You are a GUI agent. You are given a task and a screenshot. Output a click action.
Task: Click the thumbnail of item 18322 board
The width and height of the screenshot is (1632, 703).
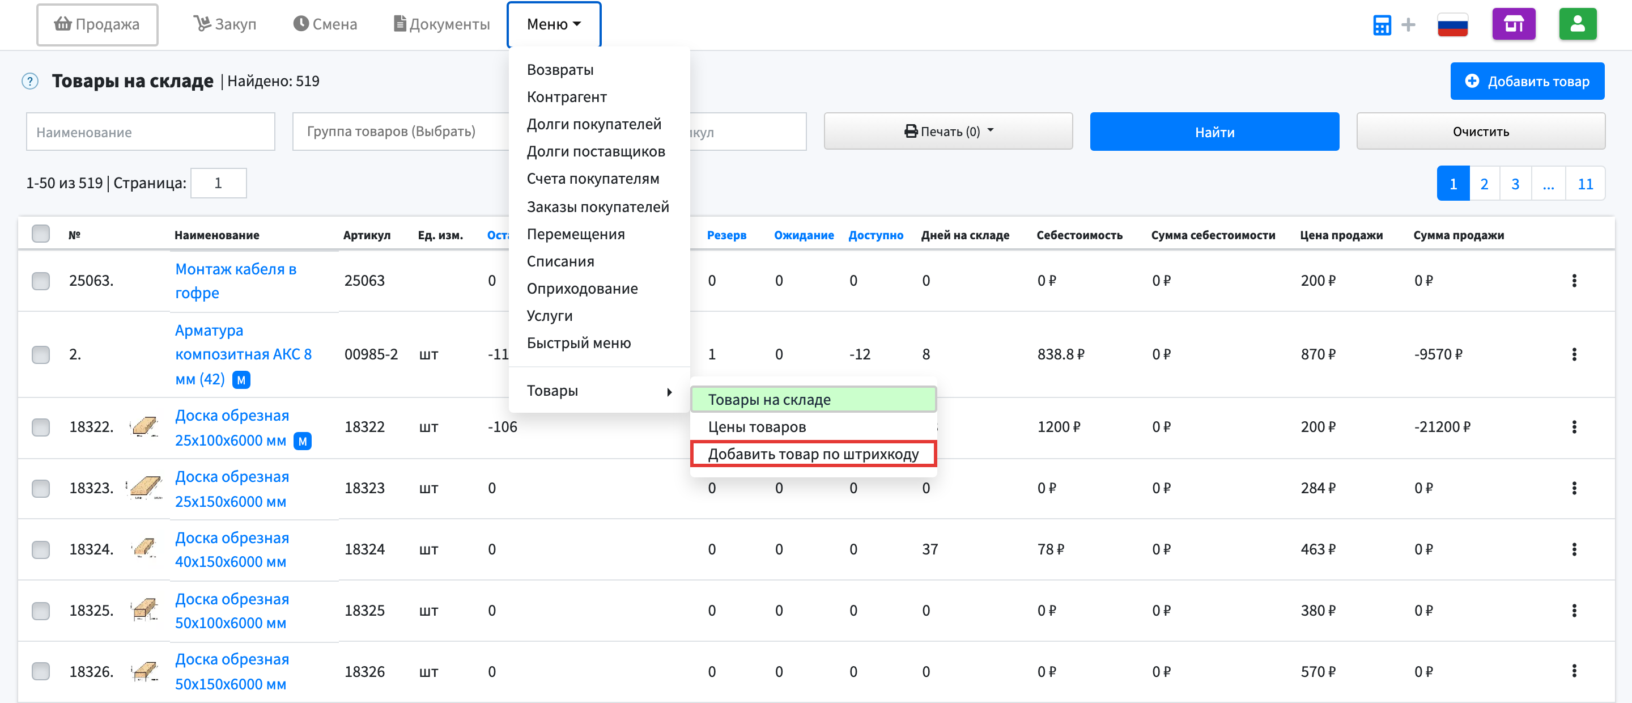pyautogui.click(x=144, y=426)
